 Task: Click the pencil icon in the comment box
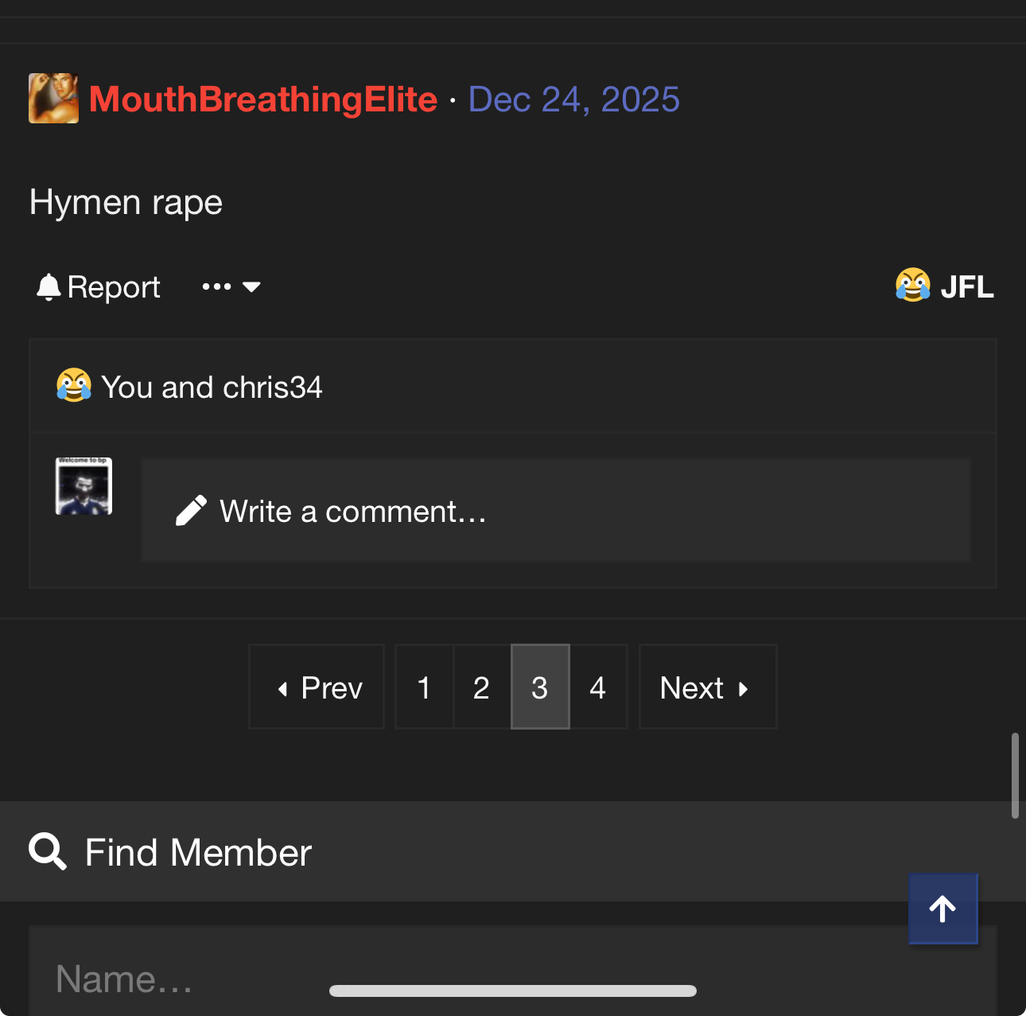pos(191,511)
